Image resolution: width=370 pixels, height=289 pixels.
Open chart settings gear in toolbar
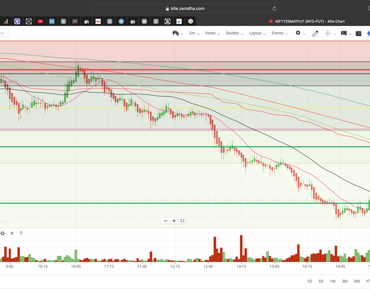pos(298,33)
